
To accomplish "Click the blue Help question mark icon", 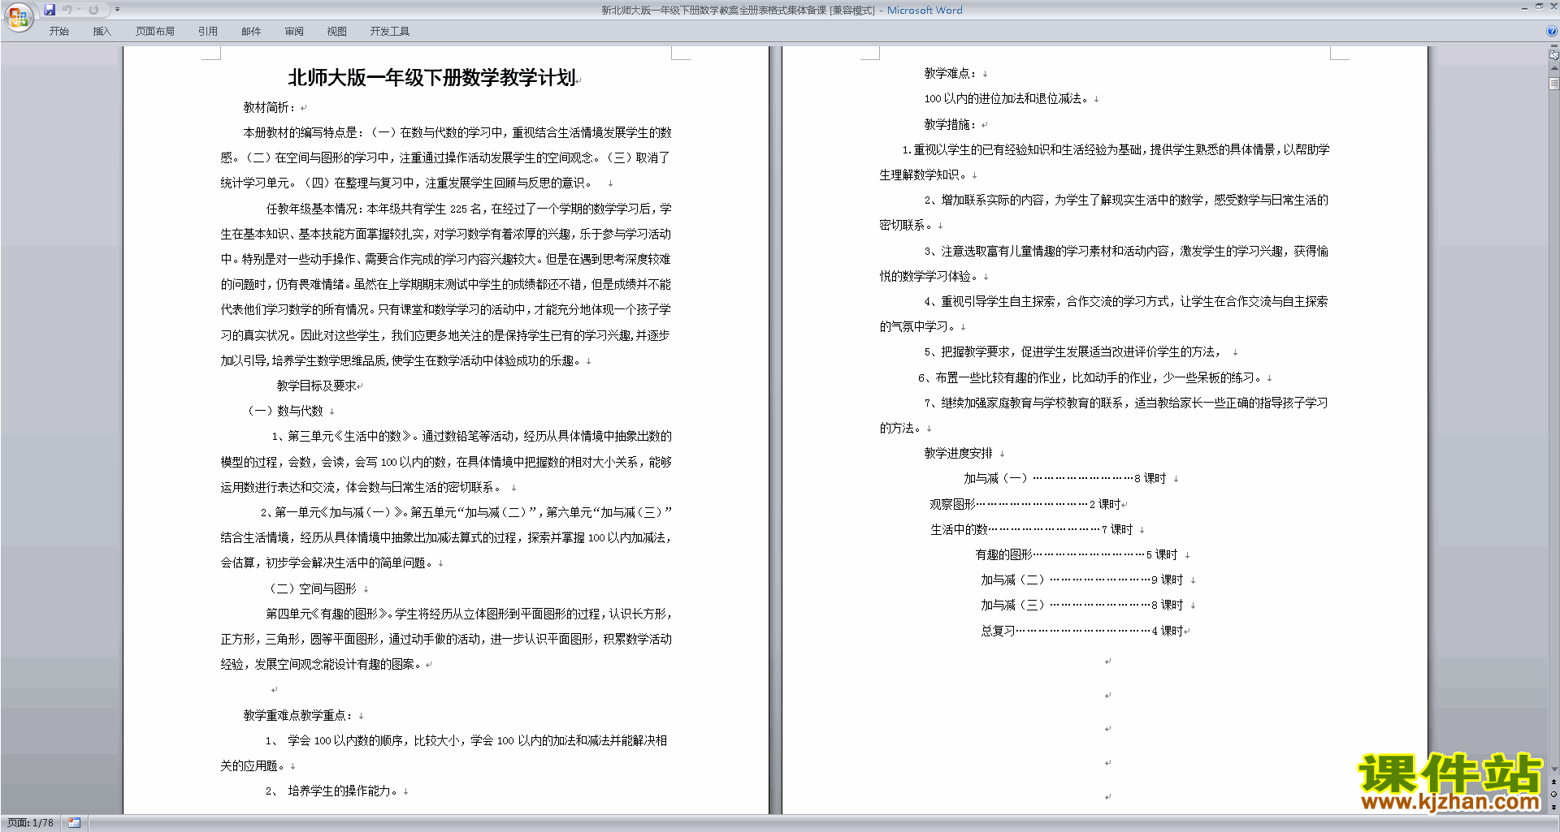I will [x=1552, y=32].
